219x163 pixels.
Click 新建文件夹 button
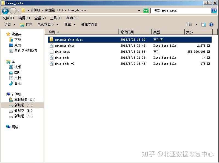[x=89, y=25]
